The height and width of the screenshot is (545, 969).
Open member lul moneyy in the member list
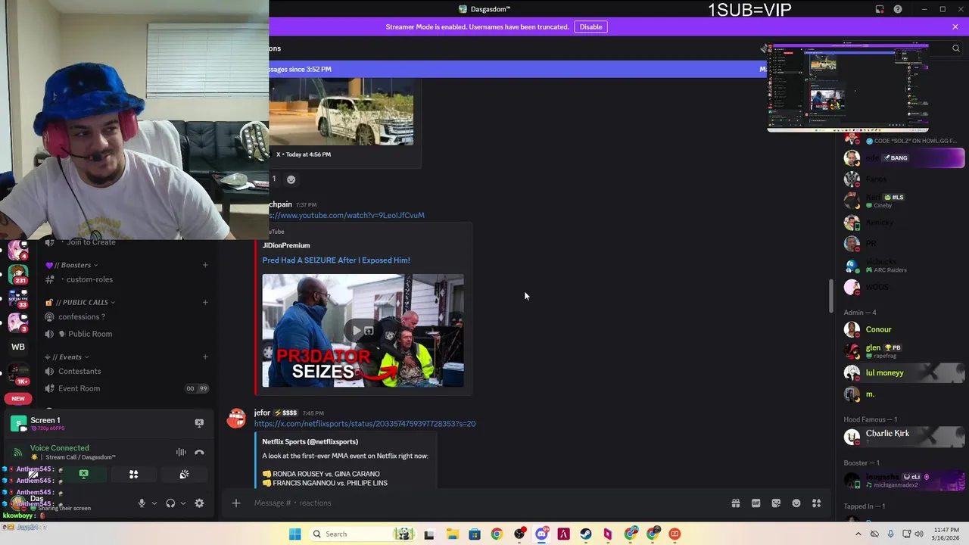coord(905,372)
